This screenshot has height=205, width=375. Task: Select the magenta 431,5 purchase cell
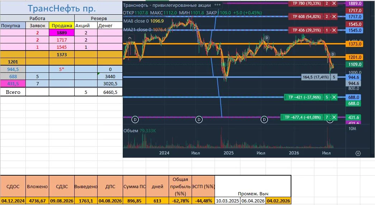(13, 84)
